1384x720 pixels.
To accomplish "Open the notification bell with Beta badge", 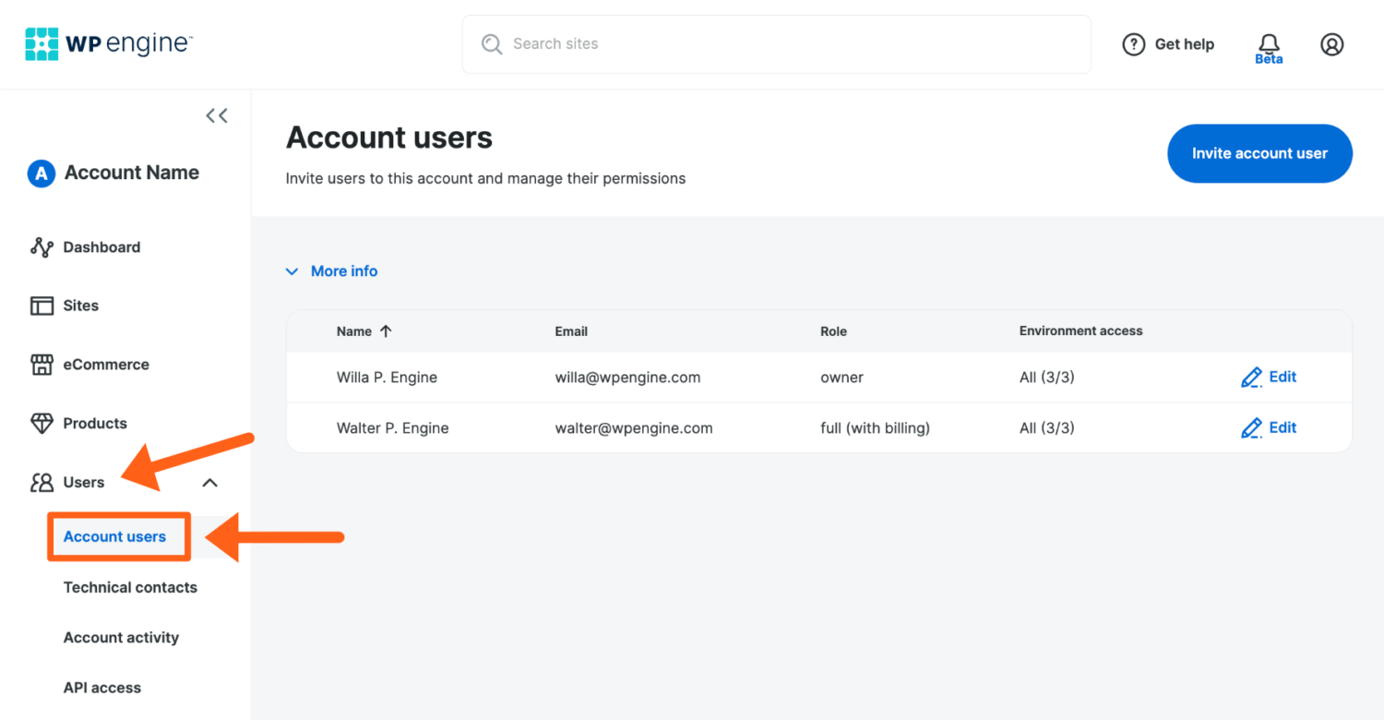I will [x=1269, y=44].
